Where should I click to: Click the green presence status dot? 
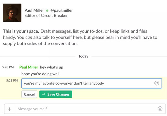point(47,11)
